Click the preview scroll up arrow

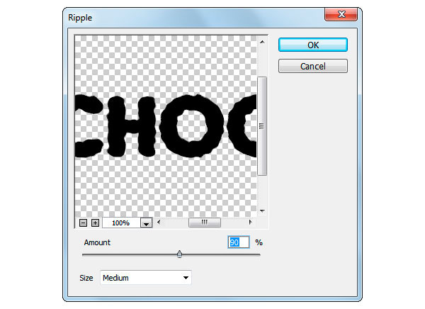click(262, 42)
